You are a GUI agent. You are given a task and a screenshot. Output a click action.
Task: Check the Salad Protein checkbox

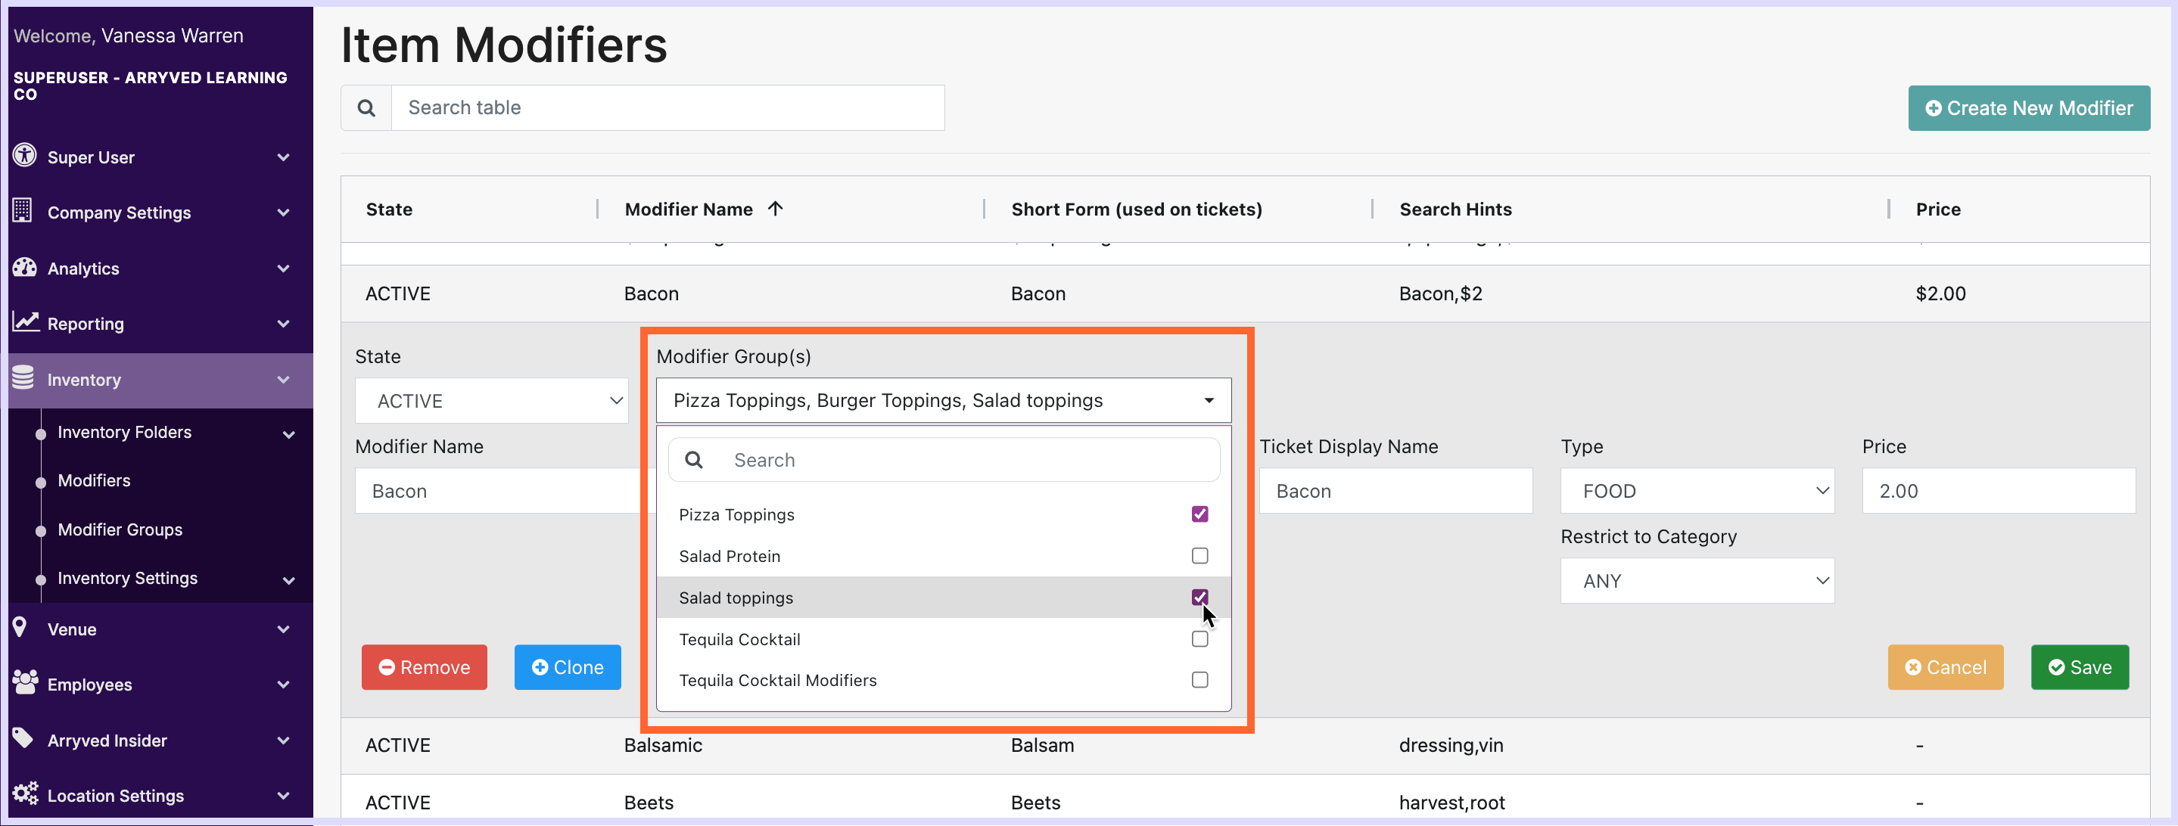pos(1199,555)
